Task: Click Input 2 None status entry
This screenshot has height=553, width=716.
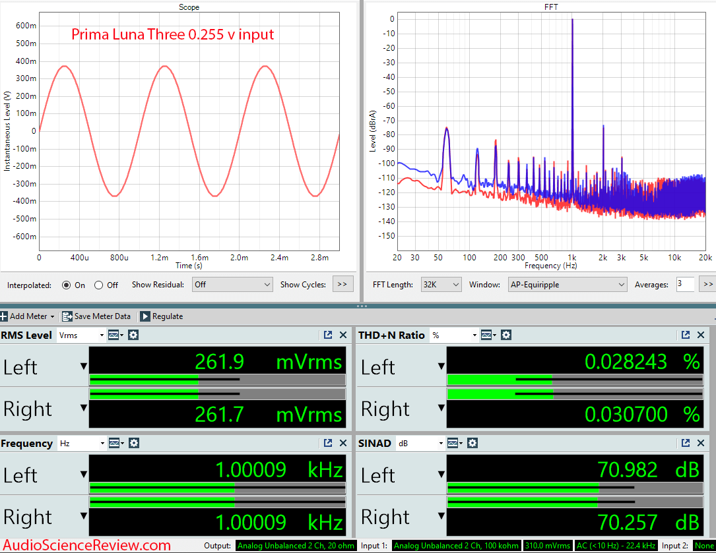Action: tap(704, 546)
